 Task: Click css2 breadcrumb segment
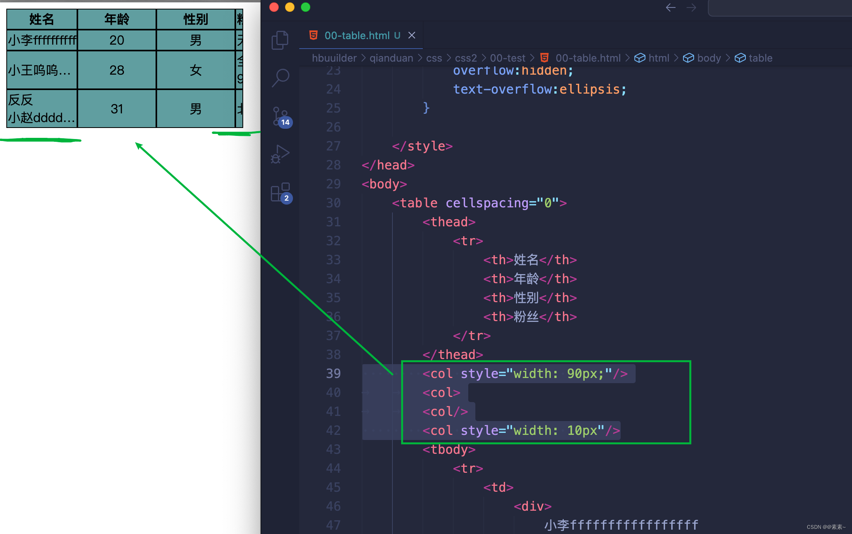tap(466, 58)
